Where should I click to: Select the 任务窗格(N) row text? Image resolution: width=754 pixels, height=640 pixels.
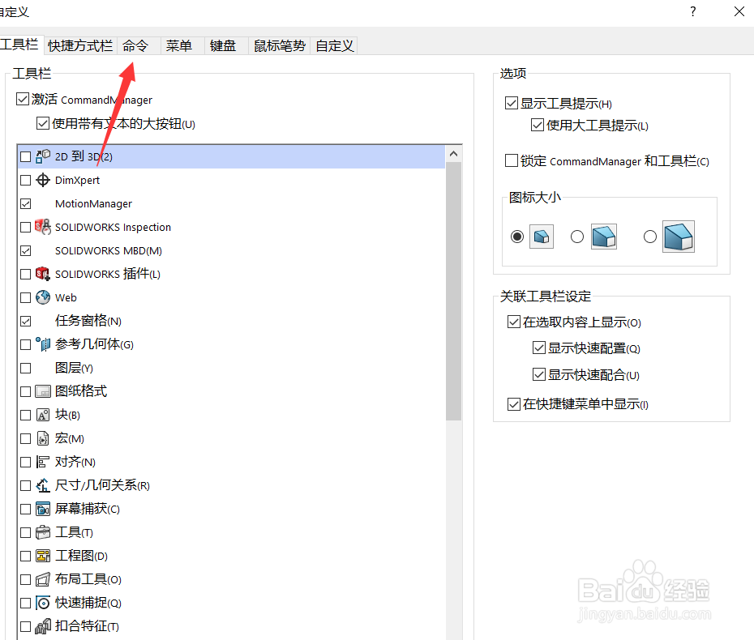click(x=88, y=321)
